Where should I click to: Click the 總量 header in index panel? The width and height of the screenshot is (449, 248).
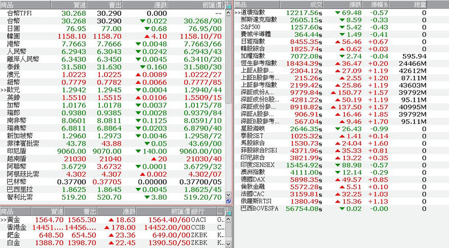pyautogui.click(x=408, y=4)
